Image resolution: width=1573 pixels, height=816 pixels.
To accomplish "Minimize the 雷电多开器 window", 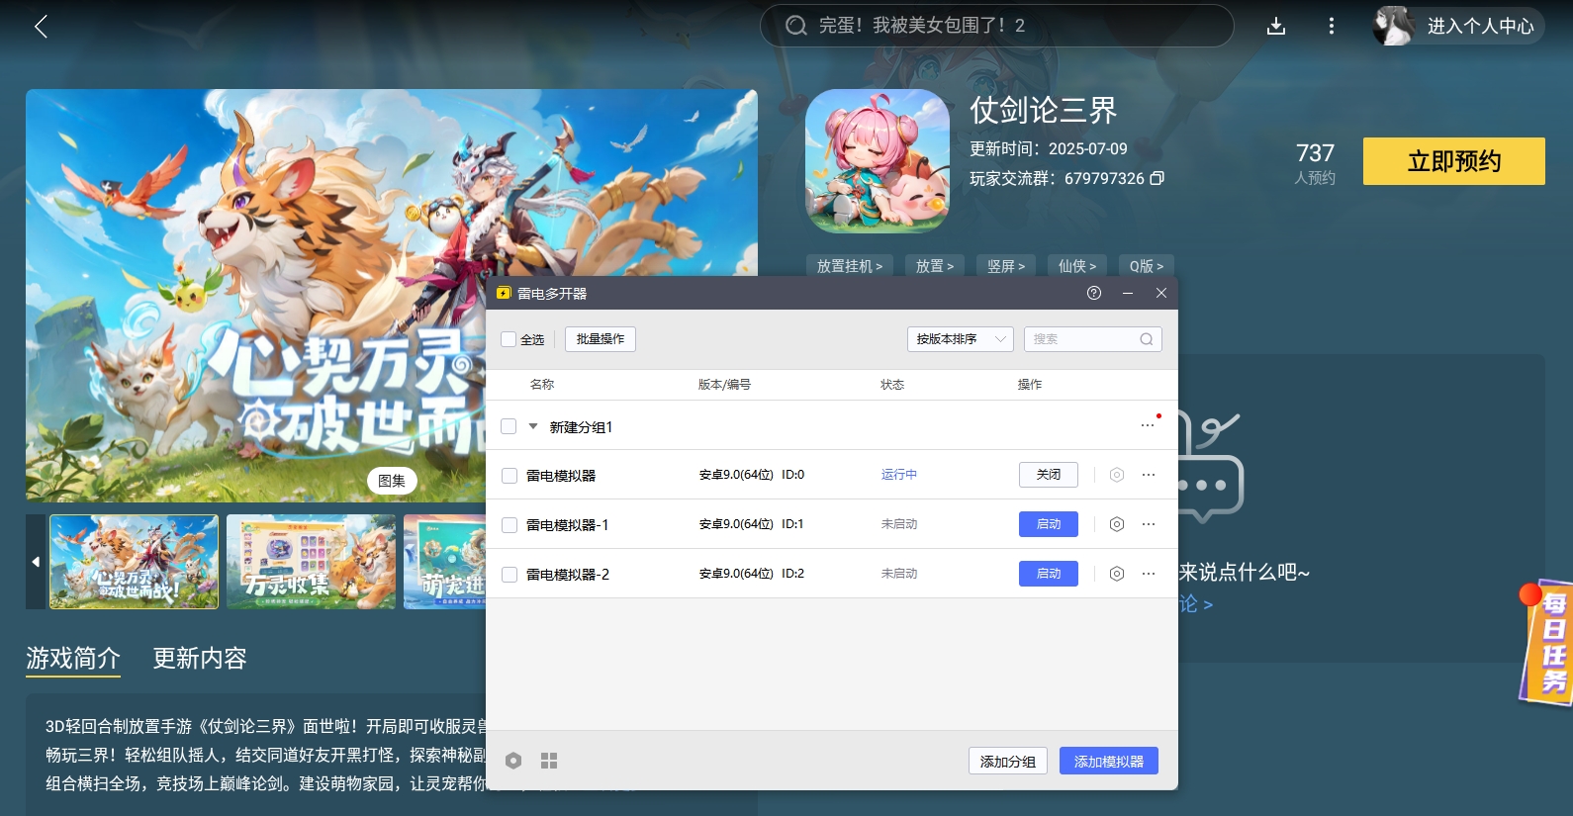I will pos(1128,293).
